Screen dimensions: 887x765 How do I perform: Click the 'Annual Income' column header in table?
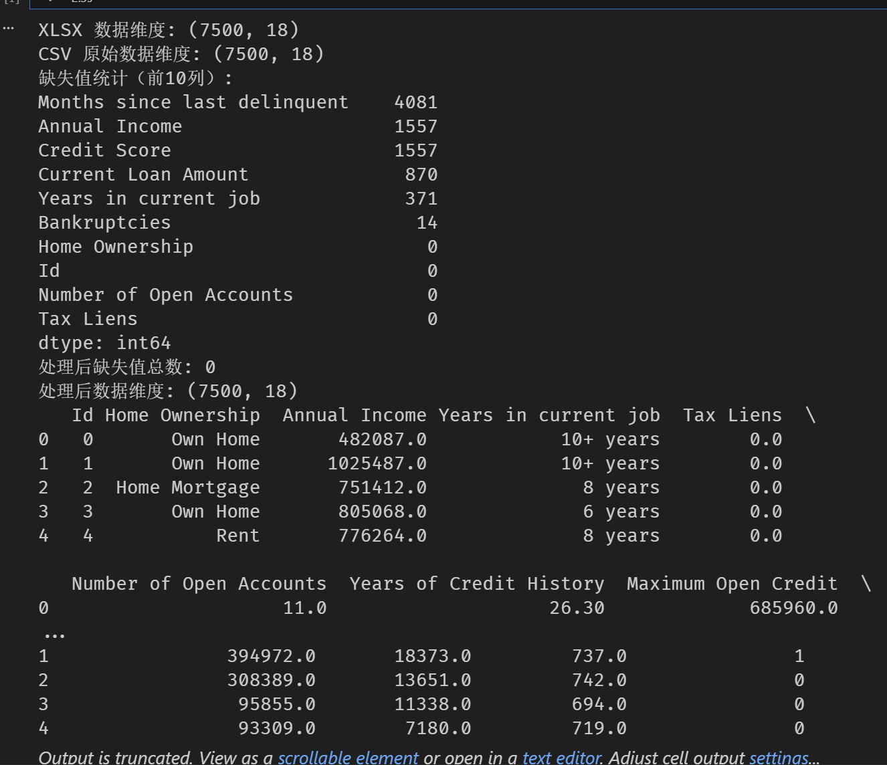354,415
